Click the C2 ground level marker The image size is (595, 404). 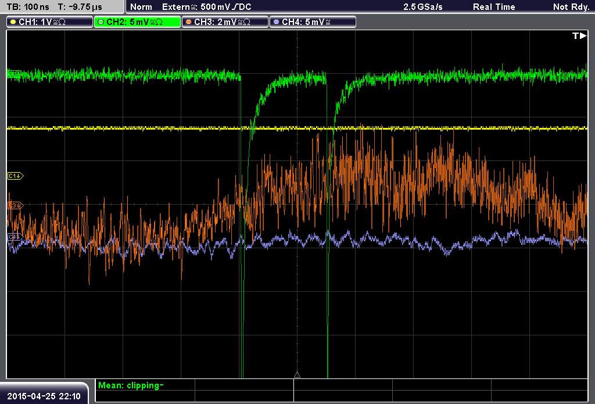(x=15, y=74)
